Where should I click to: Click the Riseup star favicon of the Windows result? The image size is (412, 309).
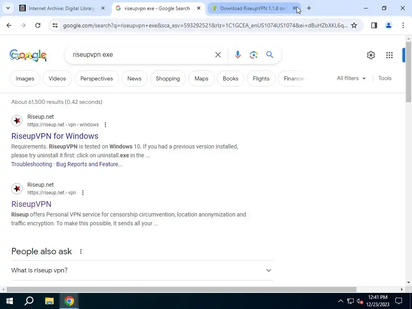tap(17, 121)
